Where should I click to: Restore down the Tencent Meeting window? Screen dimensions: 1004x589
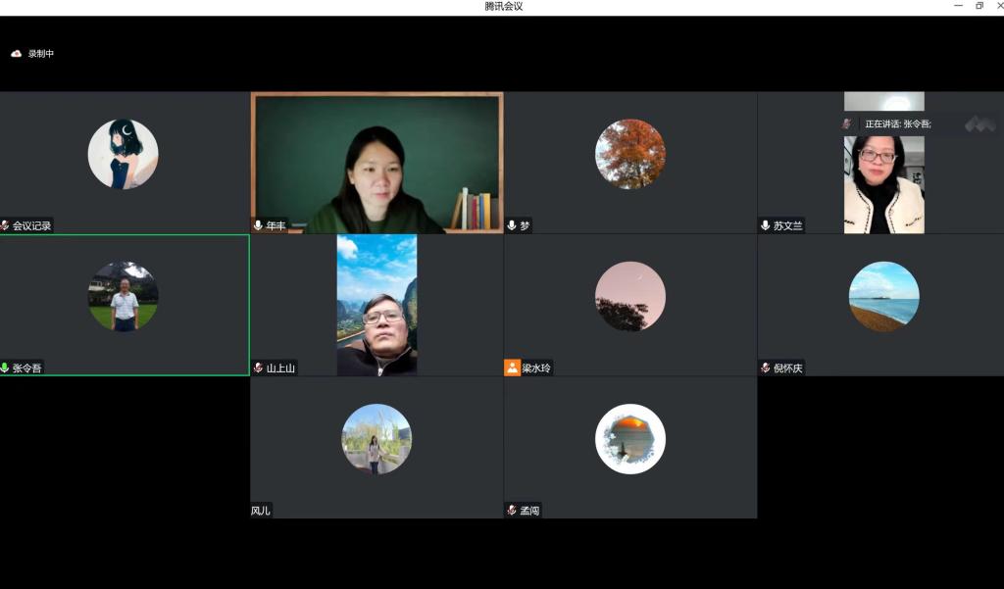pos(979,6)
